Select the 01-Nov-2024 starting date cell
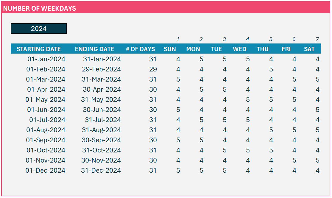This screenshot has height=198, width=332. 45,160
